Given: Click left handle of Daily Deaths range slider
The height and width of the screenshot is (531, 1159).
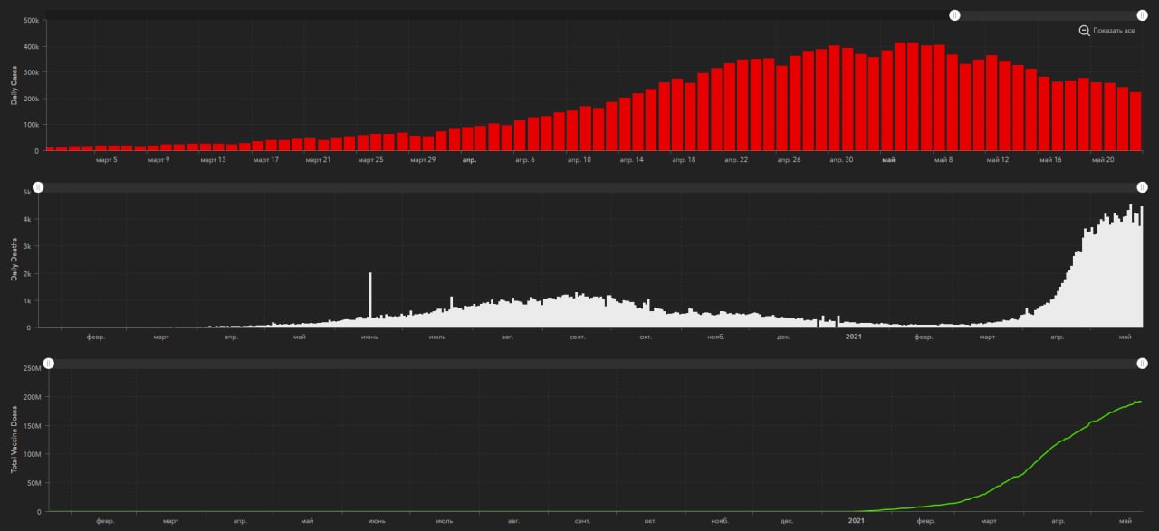Looking at the screenshot, I should pyautogui.click(x=38, y=187).
